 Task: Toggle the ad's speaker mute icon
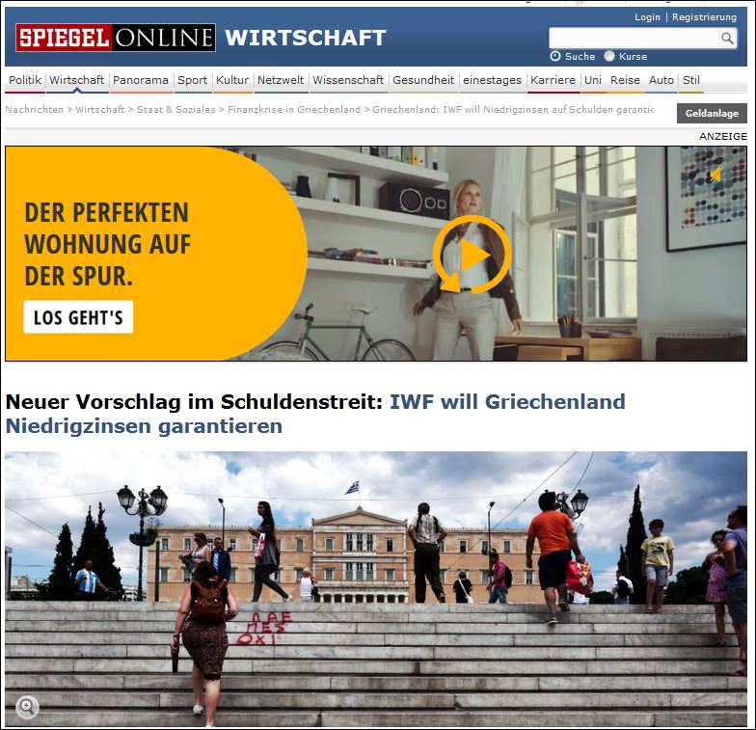click(715, 175)
